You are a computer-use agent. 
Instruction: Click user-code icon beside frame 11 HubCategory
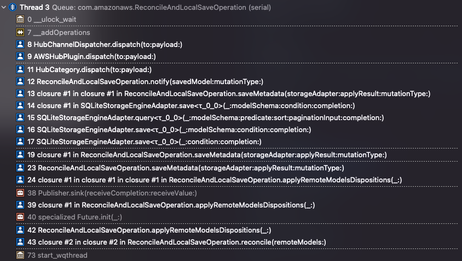tap(20, 70)
